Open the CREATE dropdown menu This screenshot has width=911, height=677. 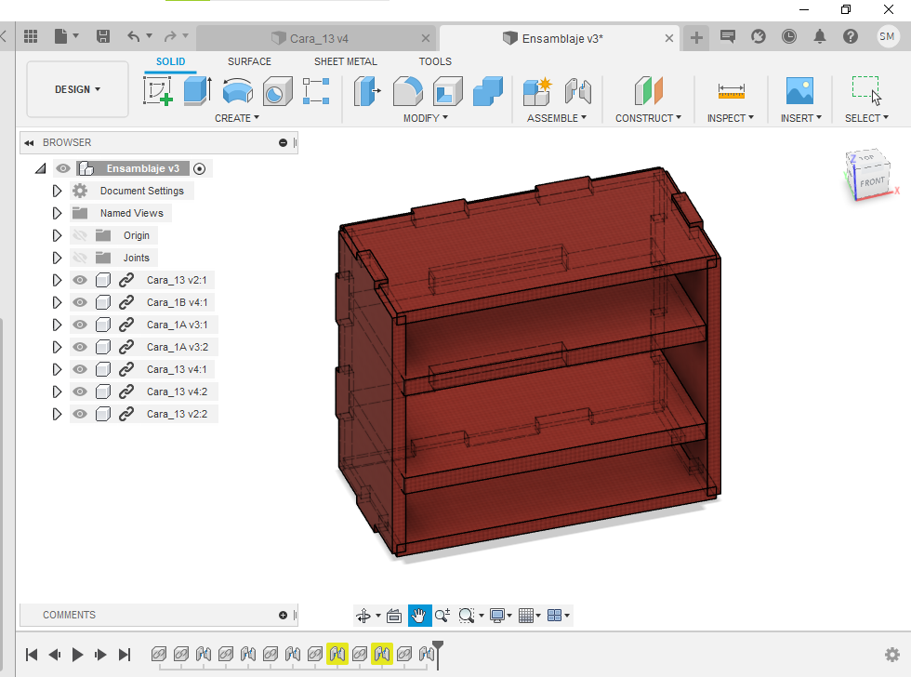click(x=237, y=118)
